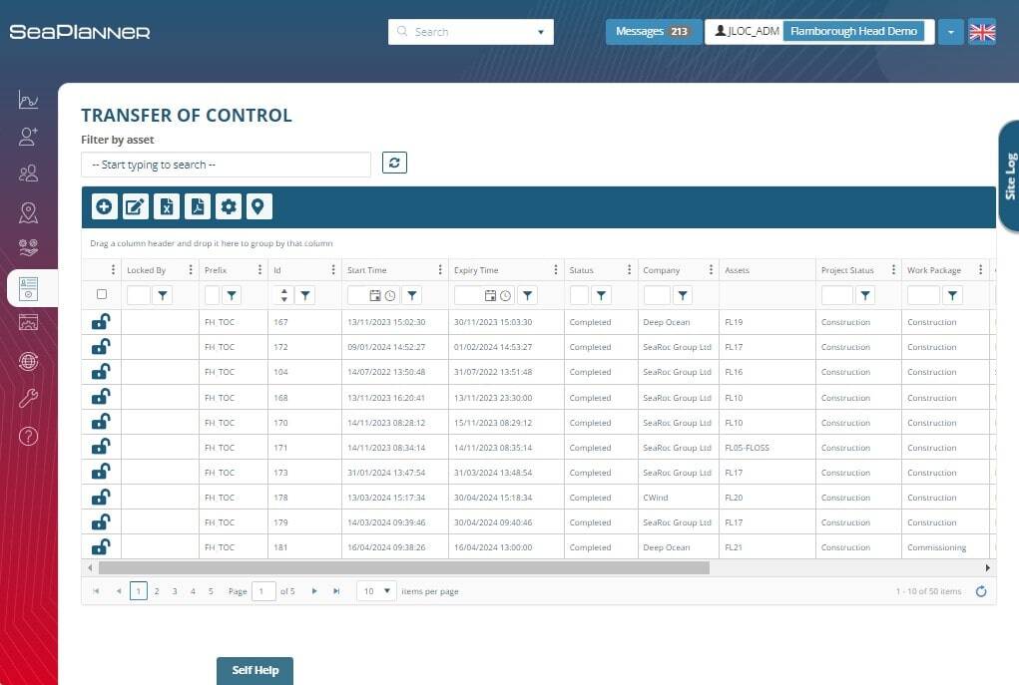Go to page 5
The image size is (1019, 685).
click(x=211, y=591)
